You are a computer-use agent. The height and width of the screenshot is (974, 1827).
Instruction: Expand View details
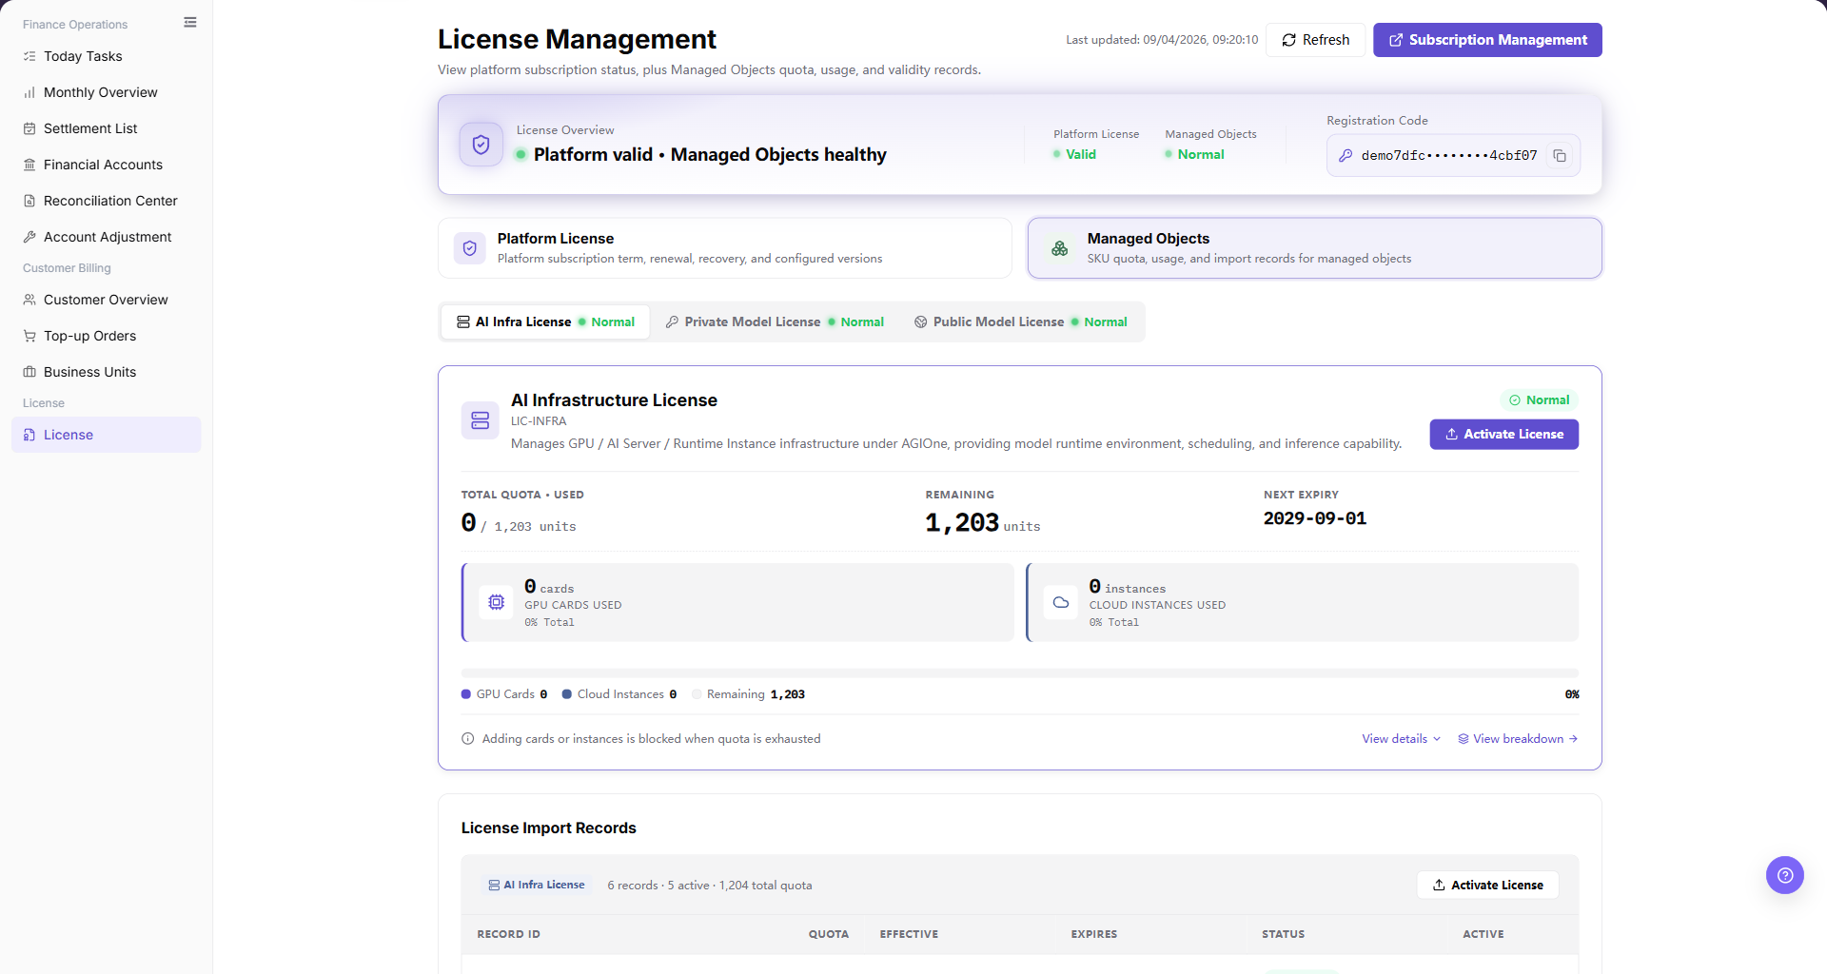click(1401, 739)
